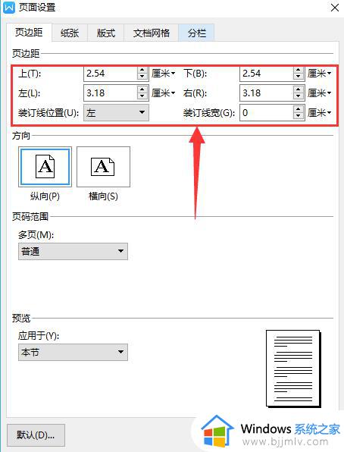The height and width of the screenshot is (452, 344).
Task: Click the page preview thumbnail
Action: (x=293, y=369)
